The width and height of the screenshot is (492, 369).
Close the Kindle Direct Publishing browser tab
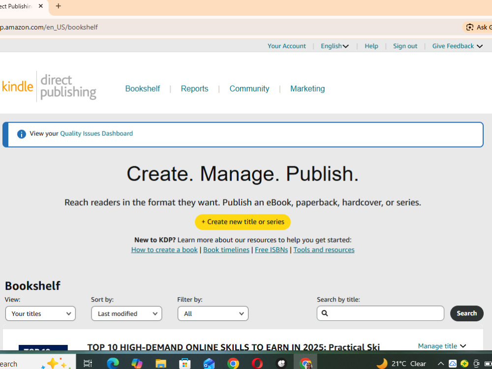pyautogui.click(x=40, y=6)
